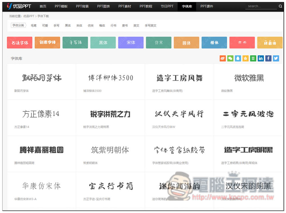The width and height of the screenshot is (286, 213).
Task: Open the PPT模板 menu item
Action: tap(61, 6)
